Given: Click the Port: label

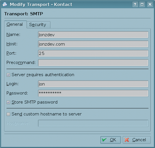Looking at the screenshot, I should pyautogui.click(x=11, y=53).
